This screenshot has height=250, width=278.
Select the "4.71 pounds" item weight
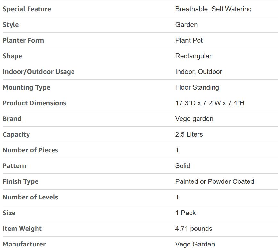coord(194,229)
